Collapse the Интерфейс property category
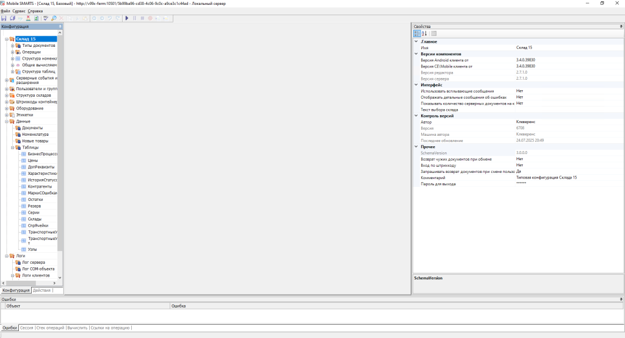Viewport: 625px width, 338px height. [416, 85]
